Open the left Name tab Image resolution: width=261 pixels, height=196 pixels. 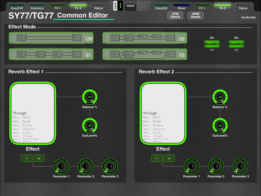pyautogui.click(x=98, y=7)
